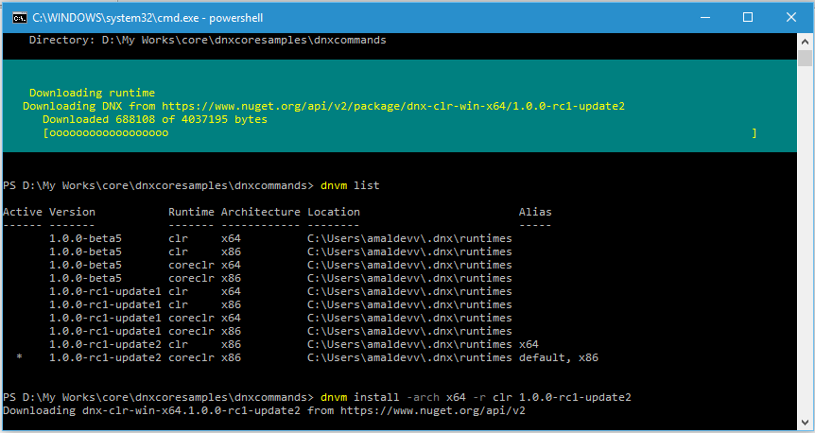Screen dimensions: 815x433
Task: Click the 'Architecture' column header
Action: click(x=260, y=212)
